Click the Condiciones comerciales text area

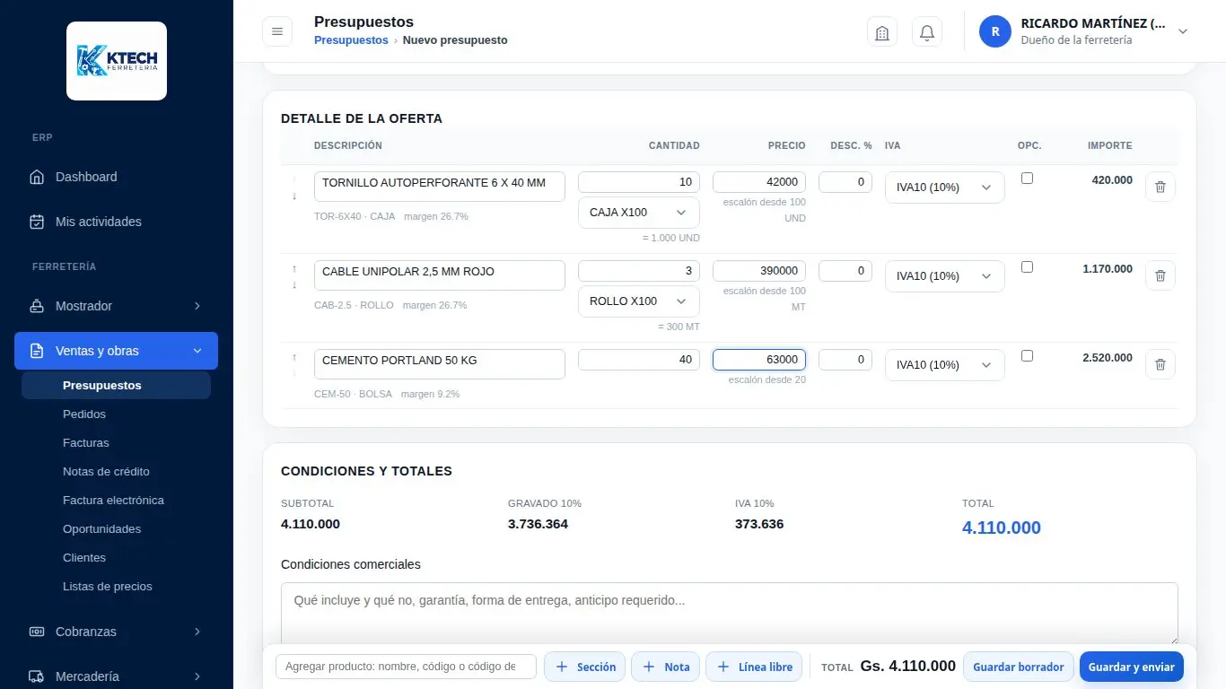[x=730, y=614]
